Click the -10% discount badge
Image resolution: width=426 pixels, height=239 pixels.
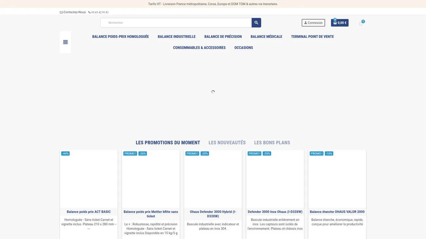pos(329,153)
